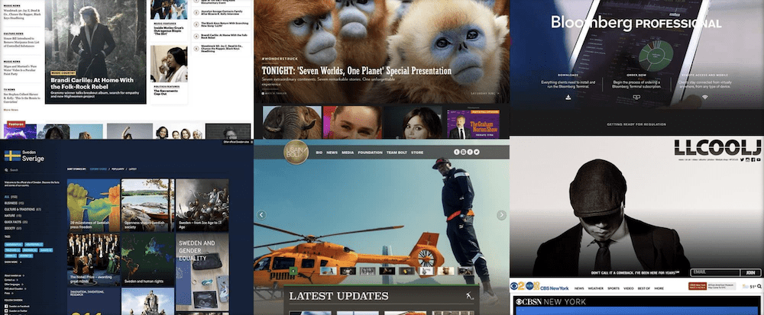Click the Downloads arrow icon on the Bloomberg page
This screenshot has width=764, height=315.
tap(568, 97)
